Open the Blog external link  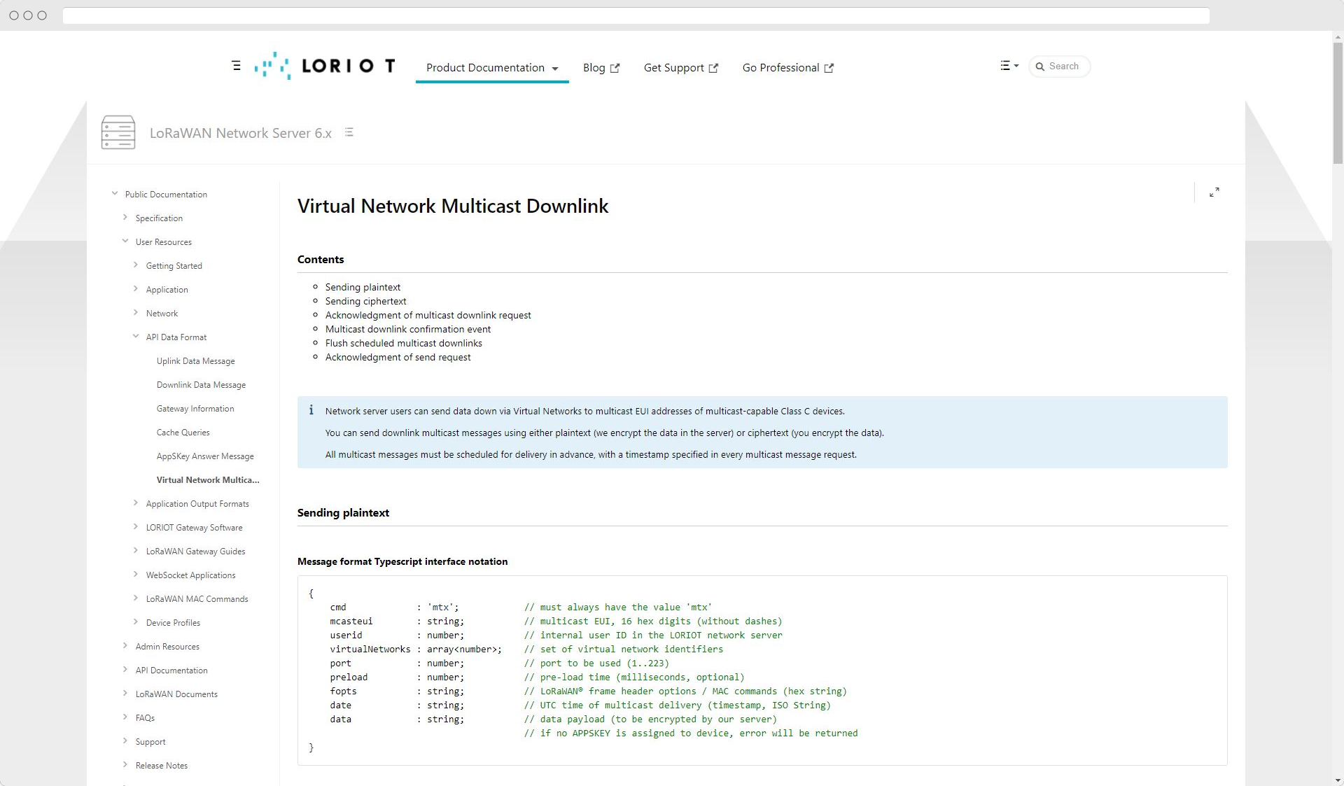pyautogui.click(x=601, y=68)
